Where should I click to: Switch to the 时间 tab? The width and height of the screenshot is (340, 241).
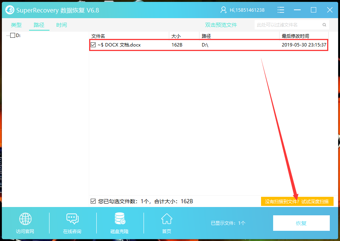62,25
